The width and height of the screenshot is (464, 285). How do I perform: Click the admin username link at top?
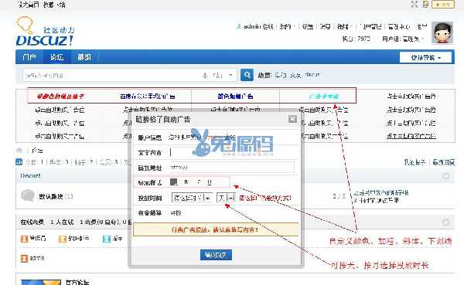point(251,26)
